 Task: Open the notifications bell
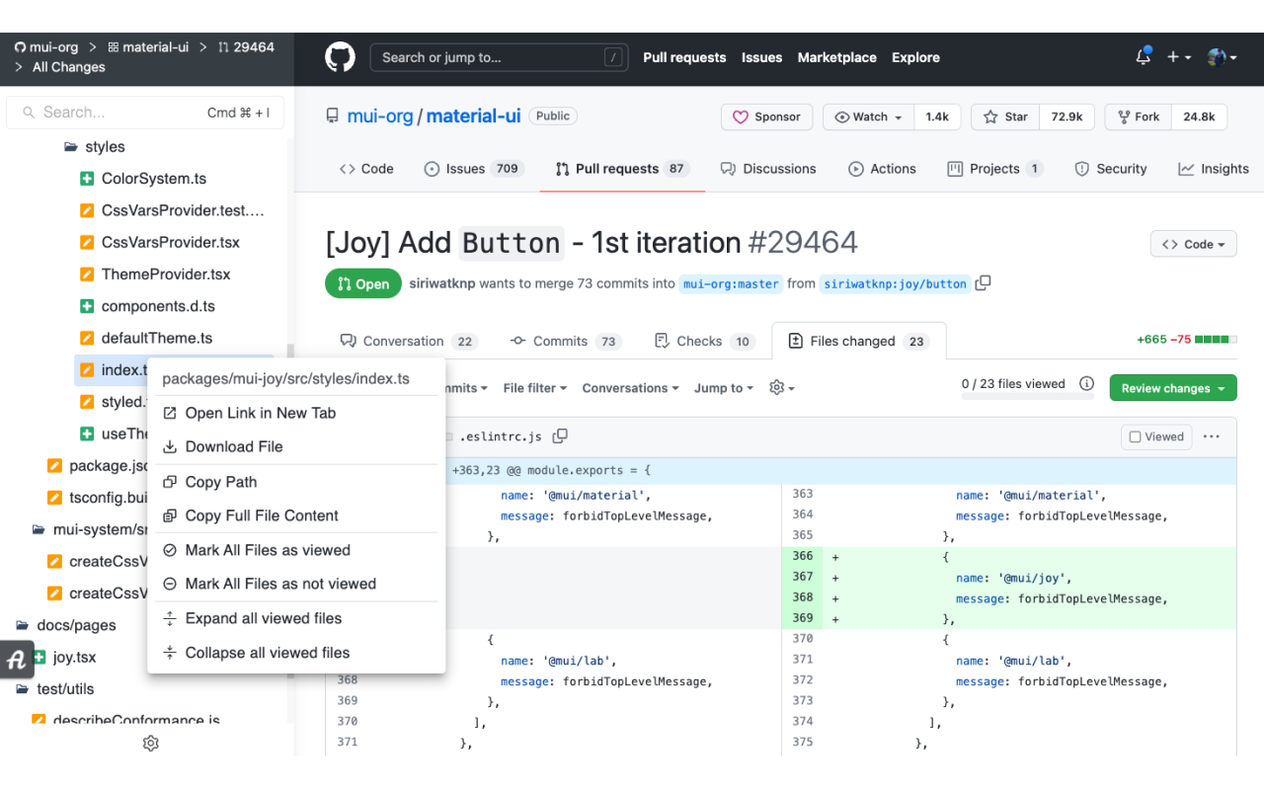1143,57
